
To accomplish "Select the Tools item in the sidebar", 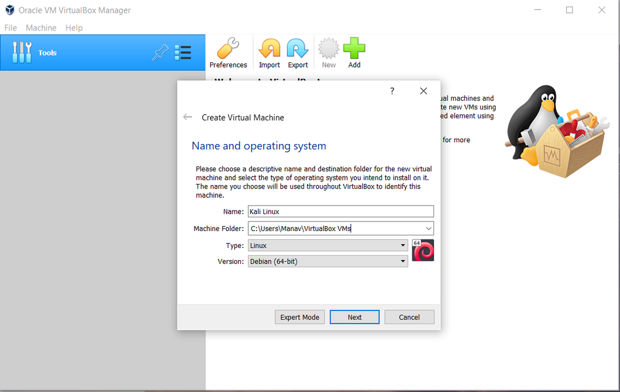I will (x=102, y=53).
